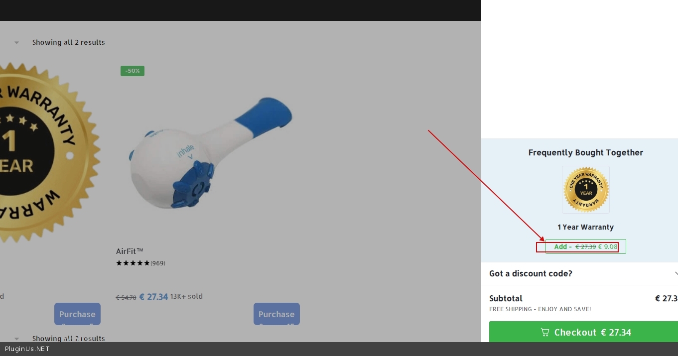Open the bottom sorting dropdown arrow

point(16,339)
